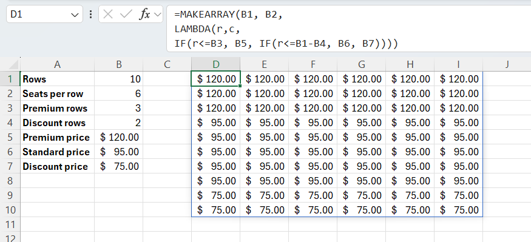531x242 pixels.
Task: Click cell H5 showing $95.00
Action: tap(410, 137)
